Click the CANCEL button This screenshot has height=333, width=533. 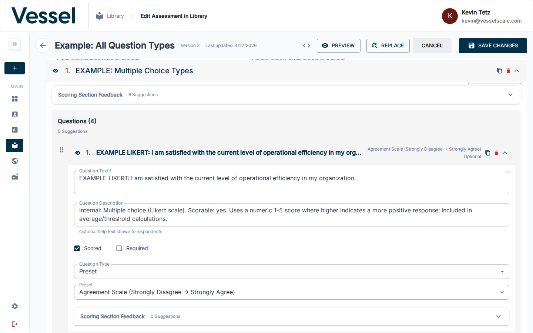[432, 46]
